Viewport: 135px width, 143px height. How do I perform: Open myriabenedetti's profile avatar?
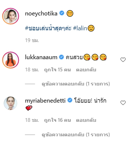pos(10,103)
